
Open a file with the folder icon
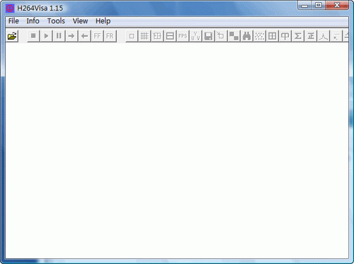coord(12,36)
